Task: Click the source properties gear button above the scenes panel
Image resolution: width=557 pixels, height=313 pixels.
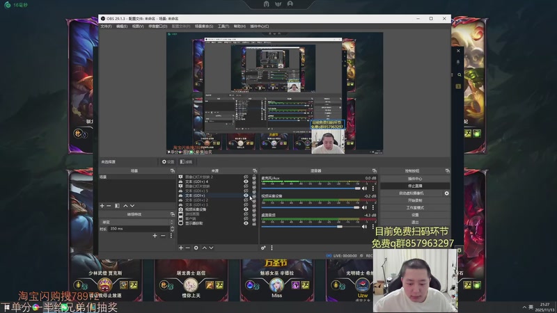Action: click(168, 162)
